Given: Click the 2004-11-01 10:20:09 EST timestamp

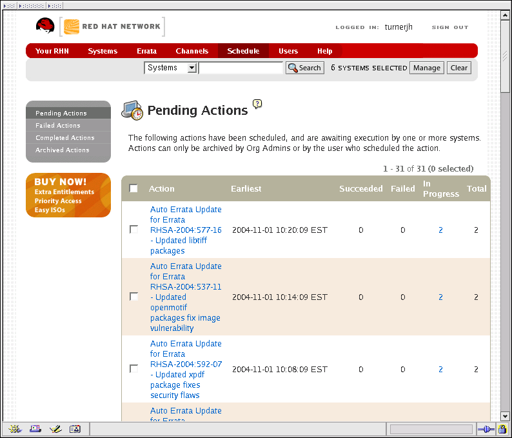Looking at the screenshot, I should click(x=279, y=230).
